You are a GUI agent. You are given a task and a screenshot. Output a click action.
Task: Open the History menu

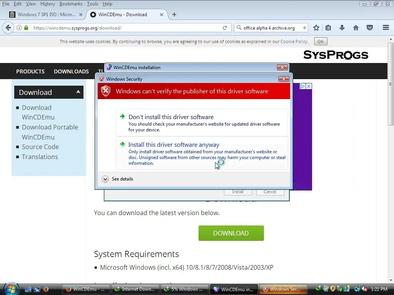pos(47,4)
